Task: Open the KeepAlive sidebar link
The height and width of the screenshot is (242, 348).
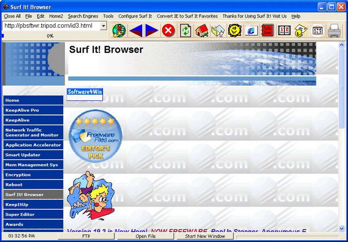Action: (33, 120)
